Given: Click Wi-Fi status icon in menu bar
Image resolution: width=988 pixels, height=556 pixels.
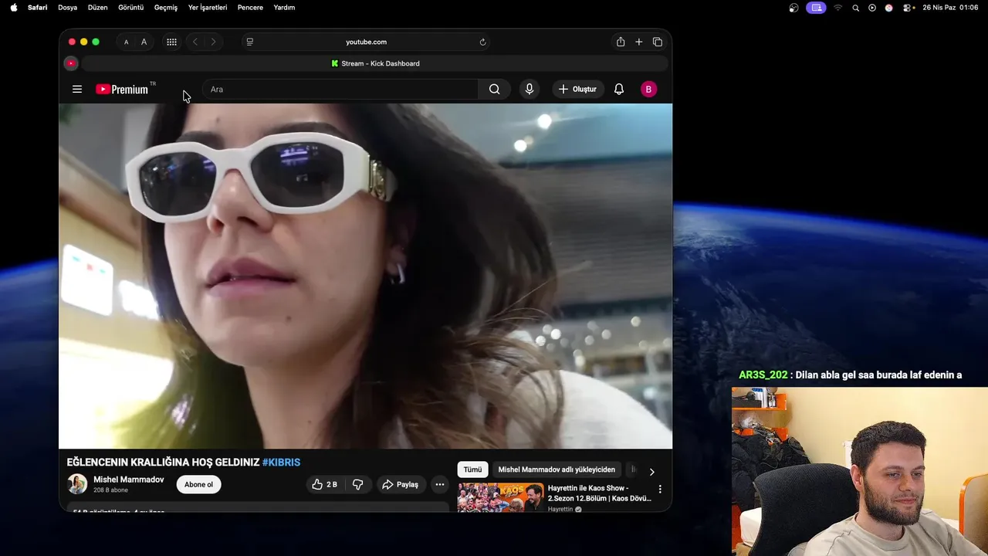Looking at the screenshot, I should (x=837, y=8).
